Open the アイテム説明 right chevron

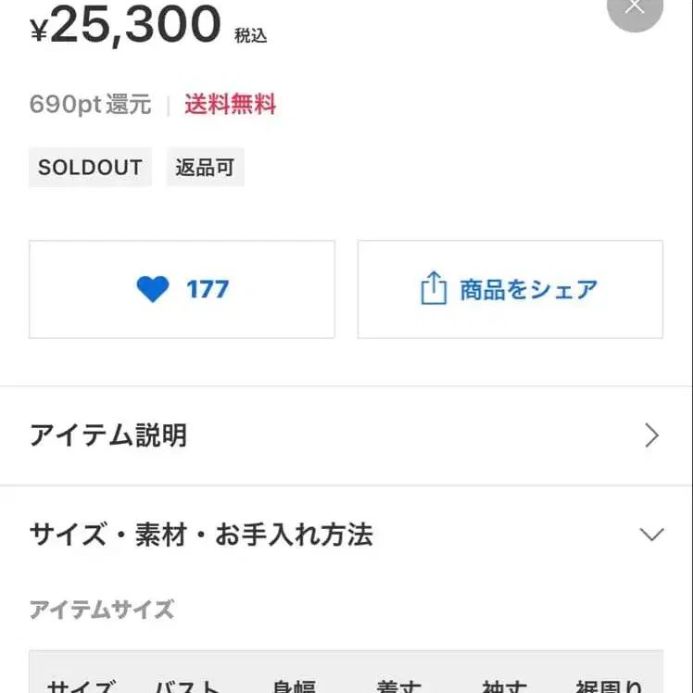[651, 435]
